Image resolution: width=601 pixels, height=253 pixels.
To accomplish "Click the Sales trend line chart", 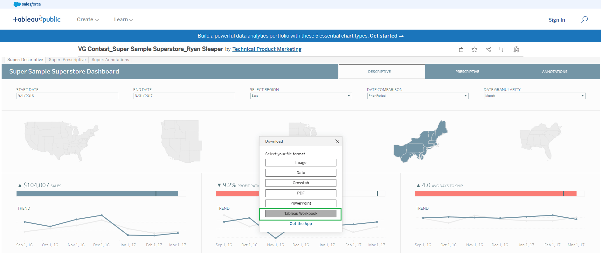I will tap(101, 225).
